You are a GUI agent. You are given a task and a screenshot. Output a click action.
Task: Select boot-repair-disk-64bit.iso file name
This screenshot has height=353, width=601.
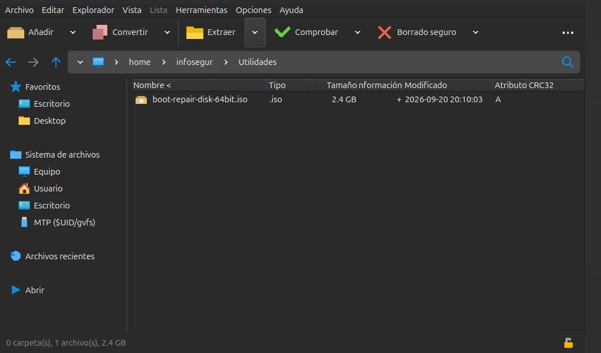click(200, 99)
